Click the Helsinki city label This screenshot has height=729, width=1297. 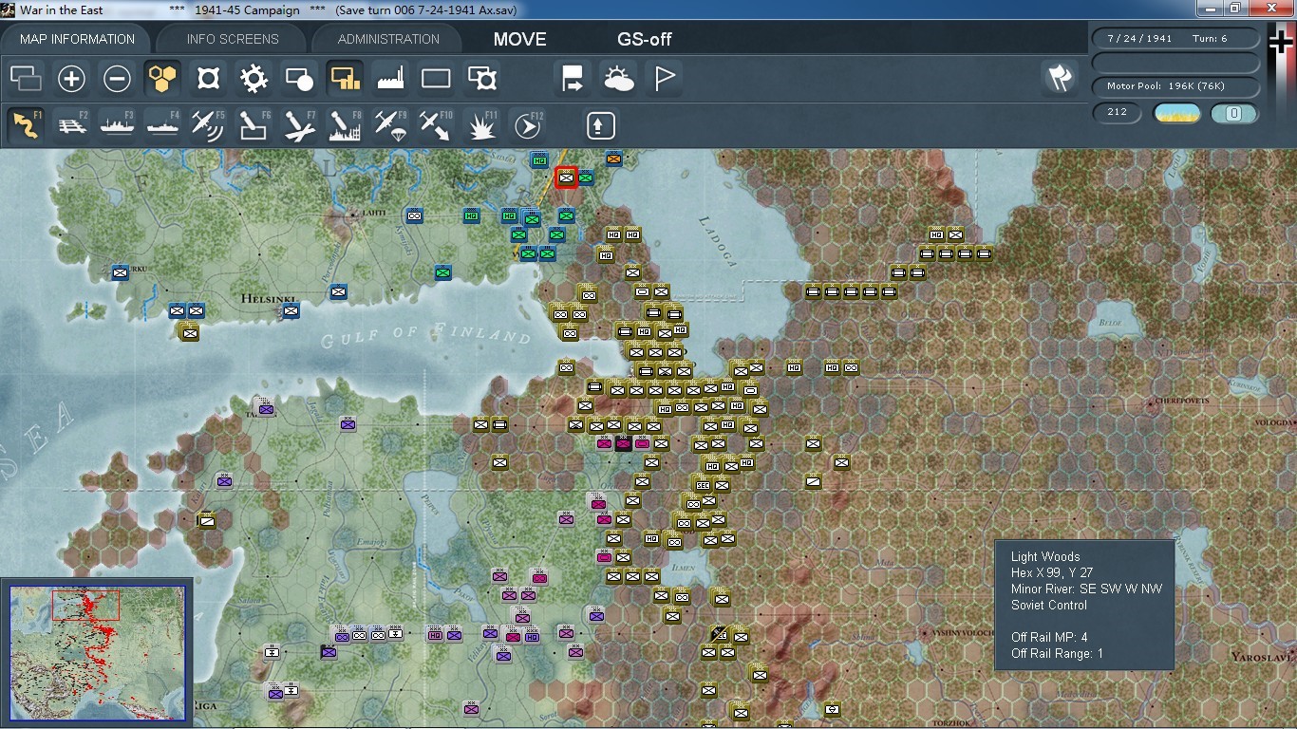[x=269, y=298]
